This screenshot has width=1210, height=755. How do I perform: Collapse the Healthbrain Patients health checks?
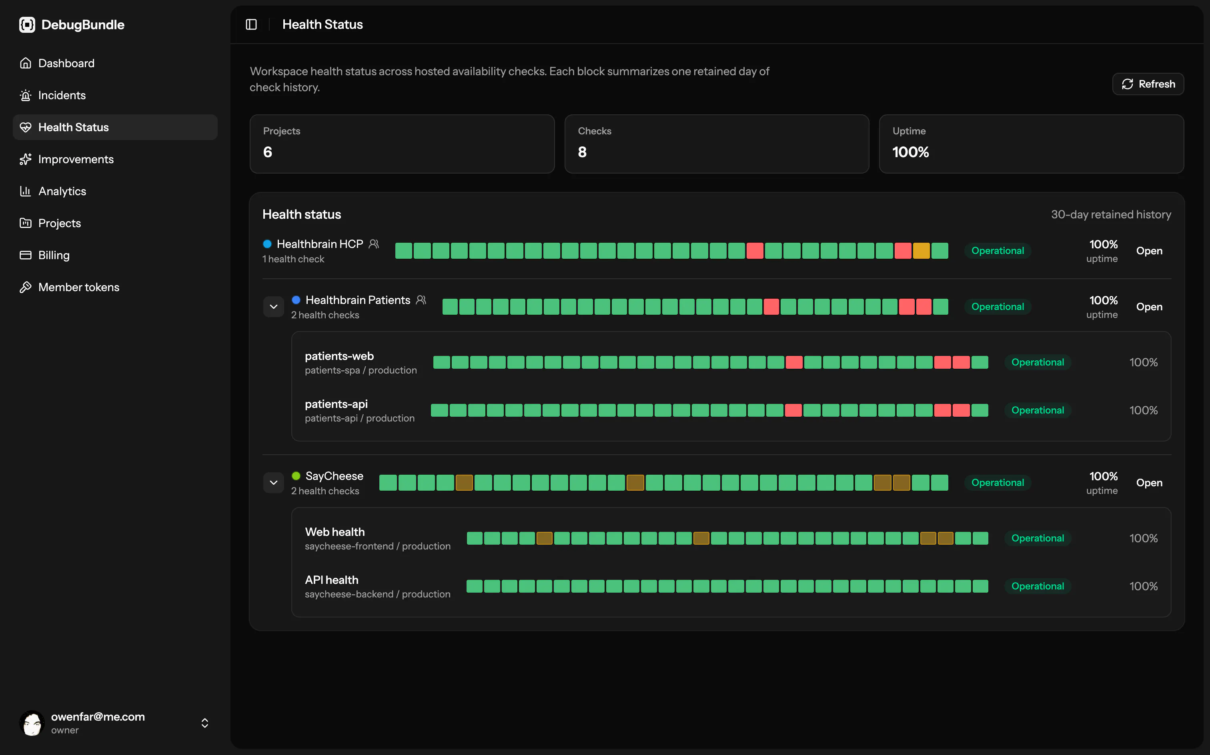tap(274, 307)
